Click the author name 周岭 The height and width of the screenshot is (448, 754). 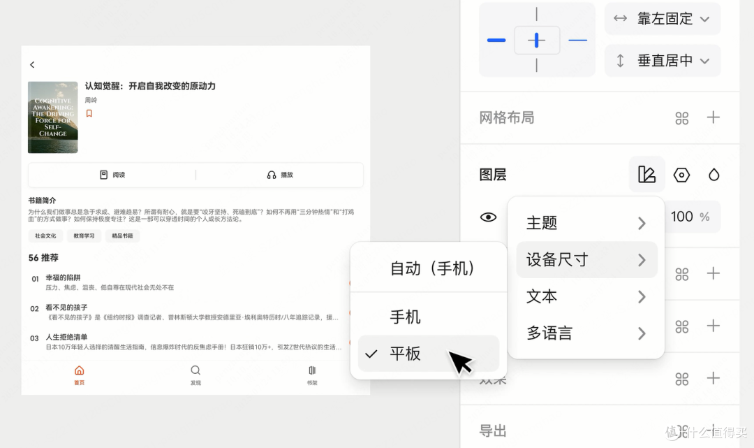91,100
